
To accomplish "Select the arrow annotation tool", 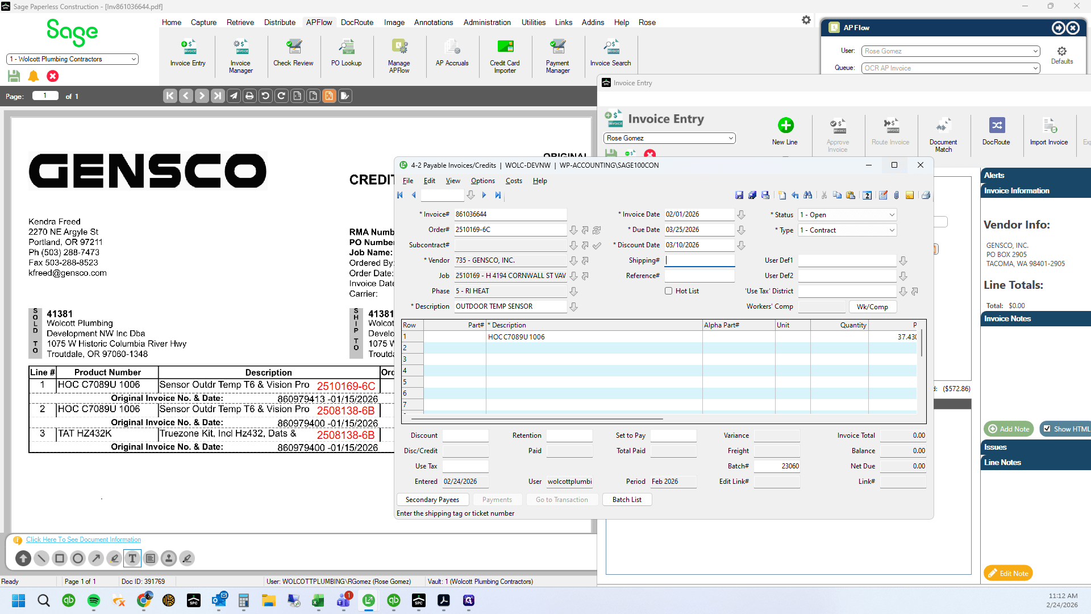I will pos(96,558).
